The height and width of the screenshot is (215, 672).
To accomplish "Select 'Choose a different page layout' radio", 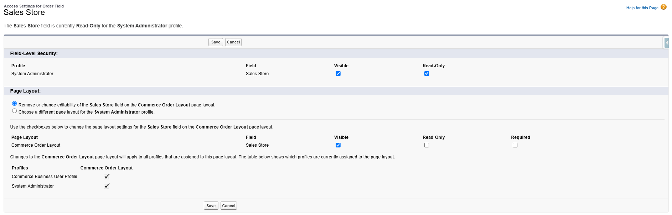I will coord(15,111).
